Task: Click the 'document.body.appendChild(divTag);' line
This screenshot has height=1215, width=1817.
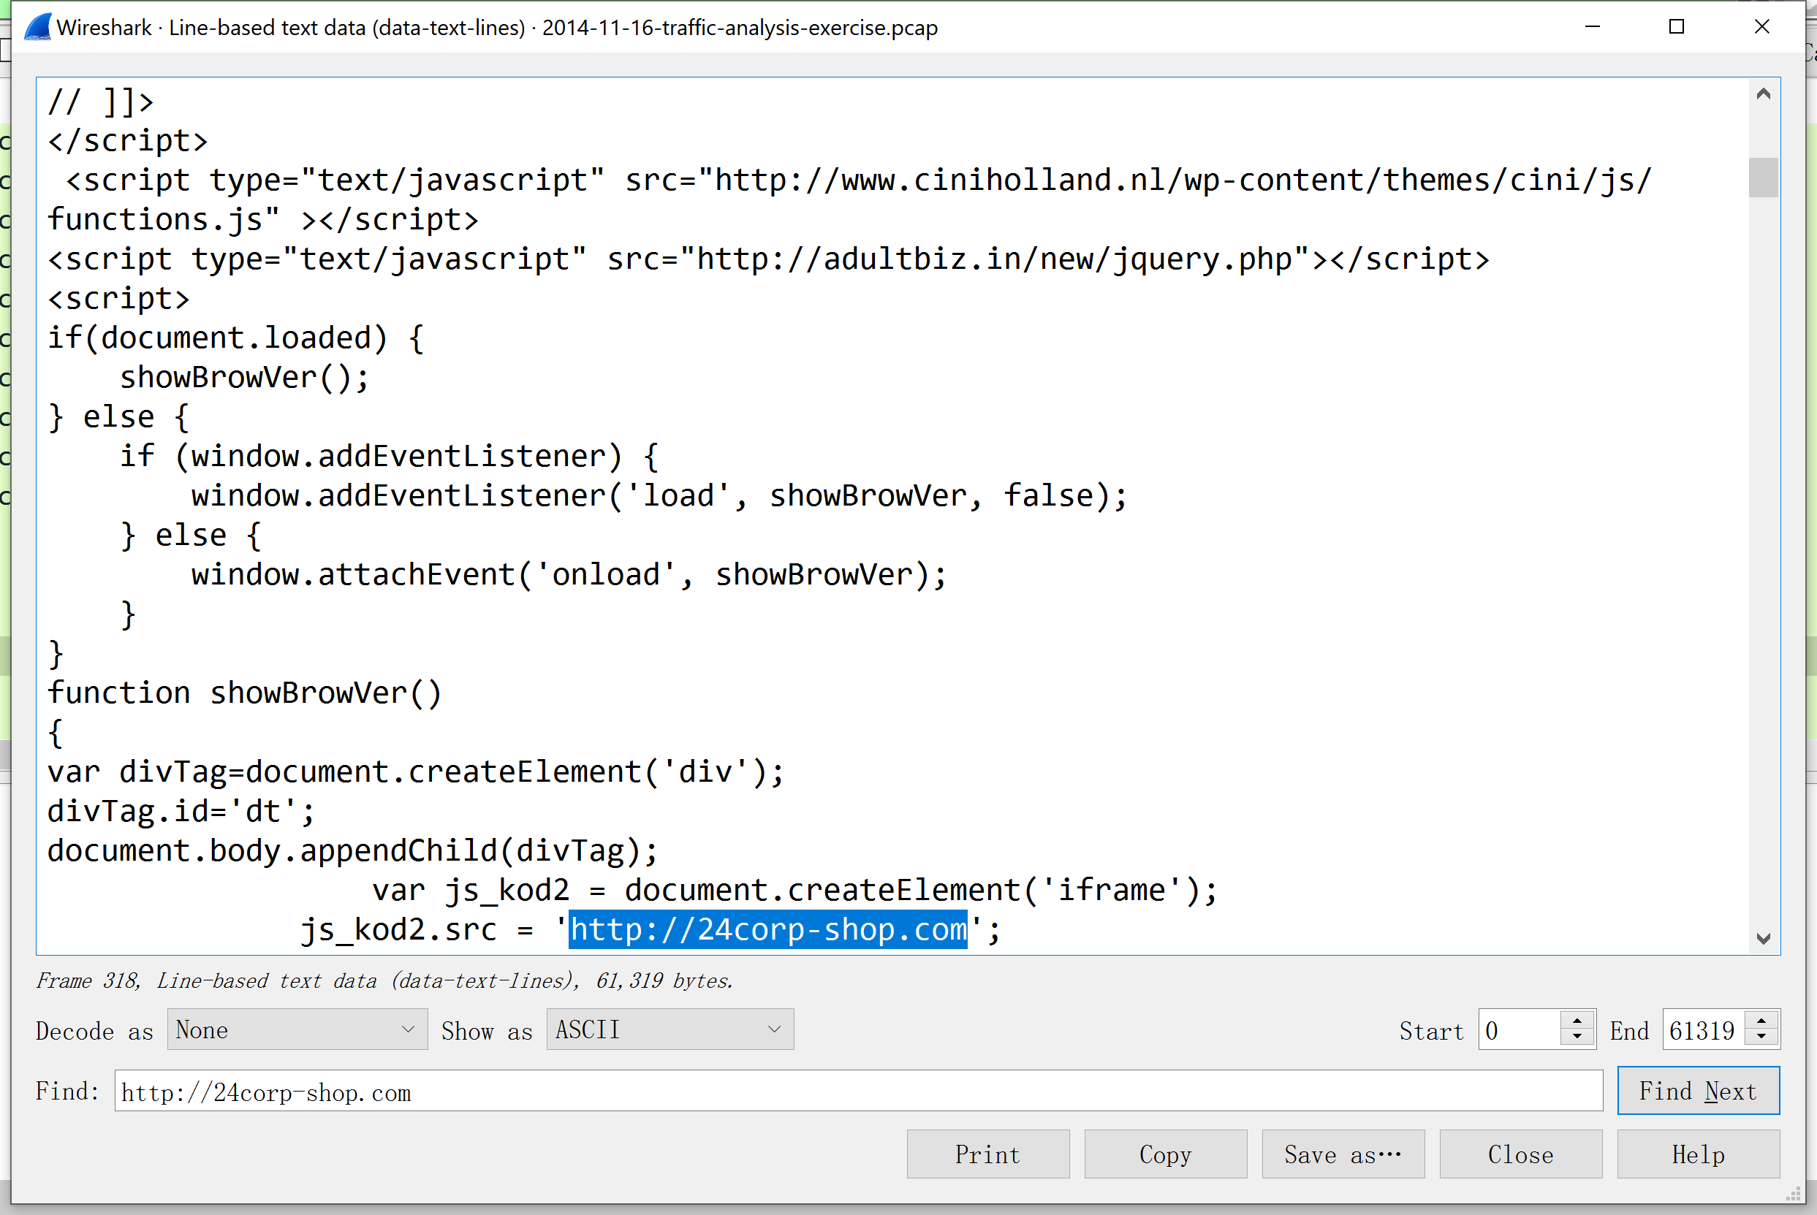Action: tap(353, 850)
